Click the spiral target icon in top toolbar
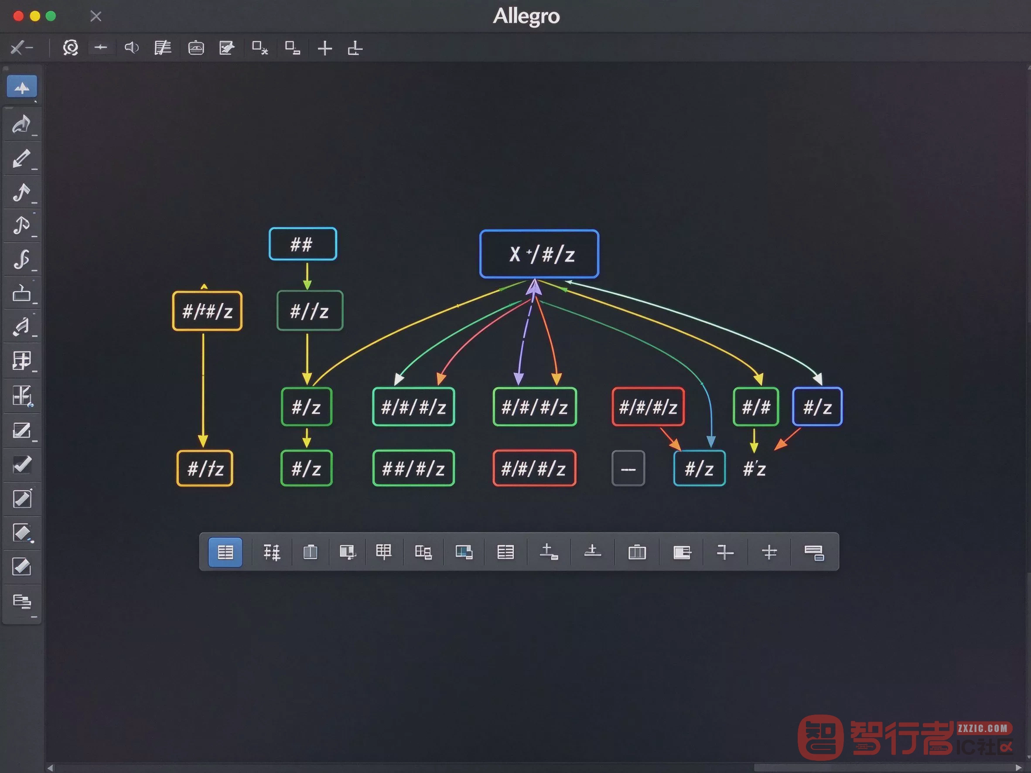 (70, 48)
